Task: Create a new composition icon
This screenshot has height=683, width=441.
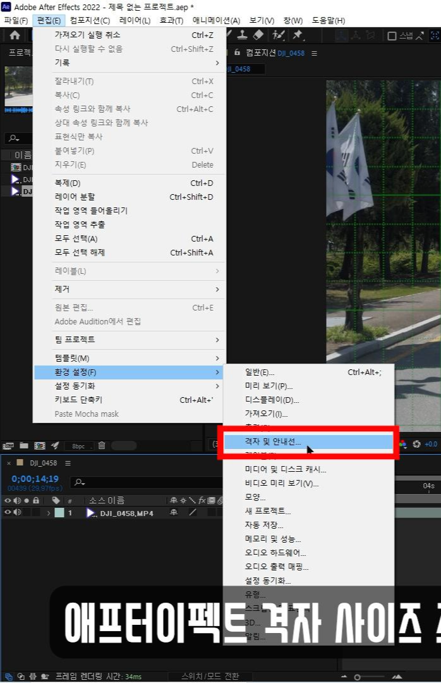Action: [40, 446]
